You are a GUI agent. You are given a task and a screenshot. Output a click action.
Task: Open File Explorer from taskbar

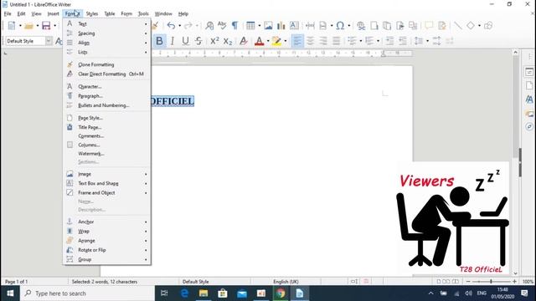point(204,293)
